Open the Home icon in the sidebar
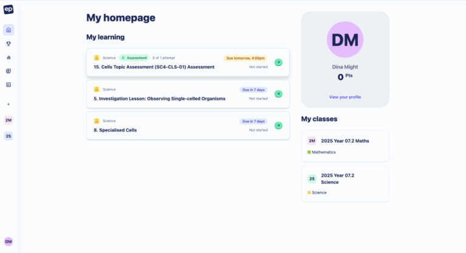This screenshot has height=253, width=466. [8, 30]
